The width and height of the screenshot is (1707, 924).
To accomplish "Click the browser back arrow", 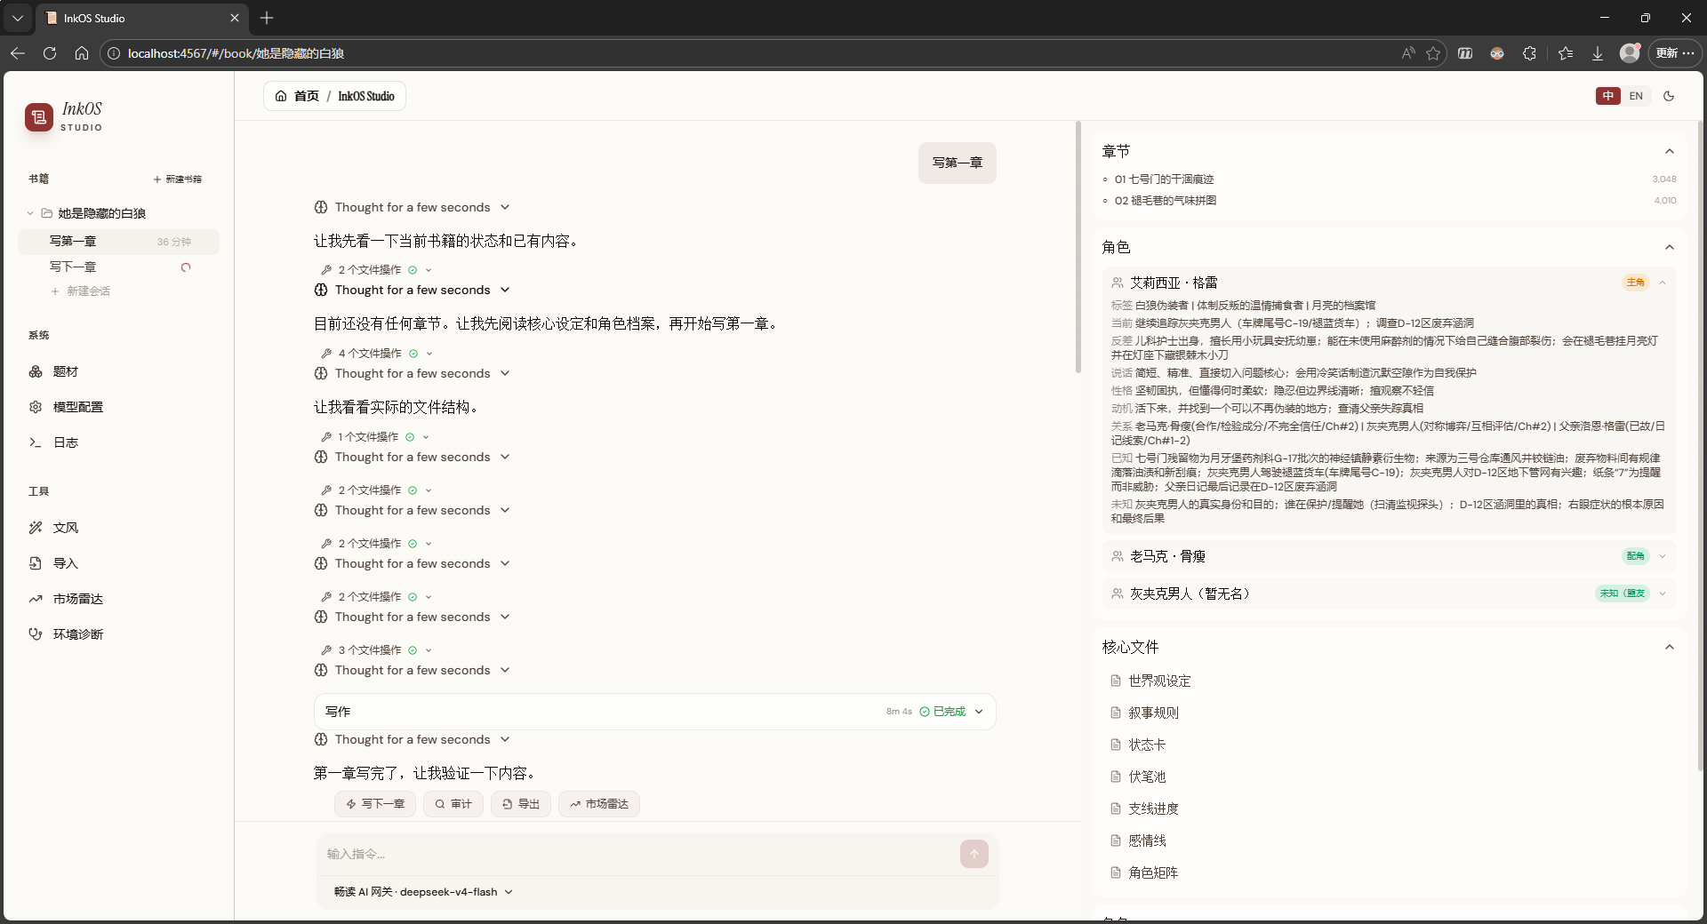I will [18, 53].
